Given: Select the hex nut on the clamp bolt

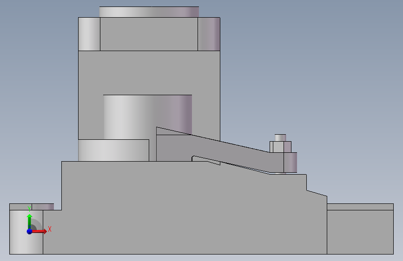Looking at the screenshot, I should pos(280,147).
